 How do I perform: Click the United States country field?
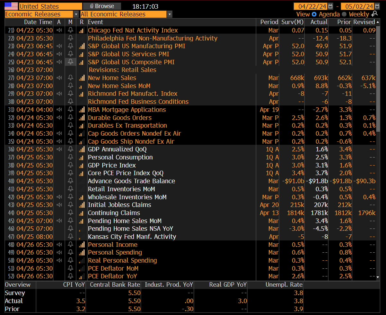[x=50, y=6]
